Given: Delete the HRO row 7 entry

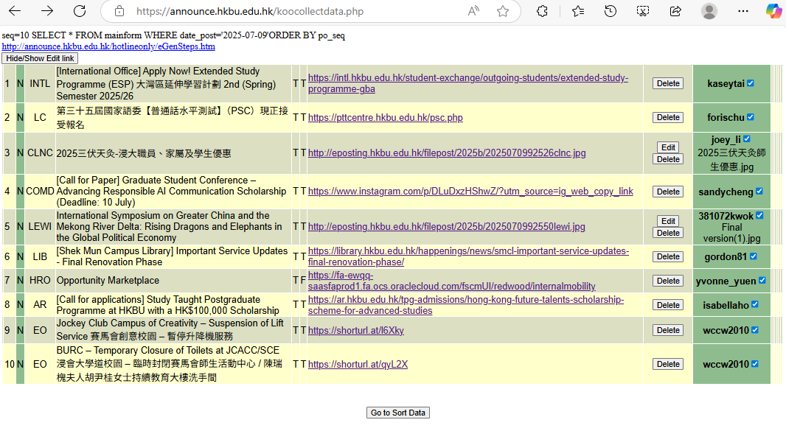Looking at the screenshot, I should (x=668, y=281).
